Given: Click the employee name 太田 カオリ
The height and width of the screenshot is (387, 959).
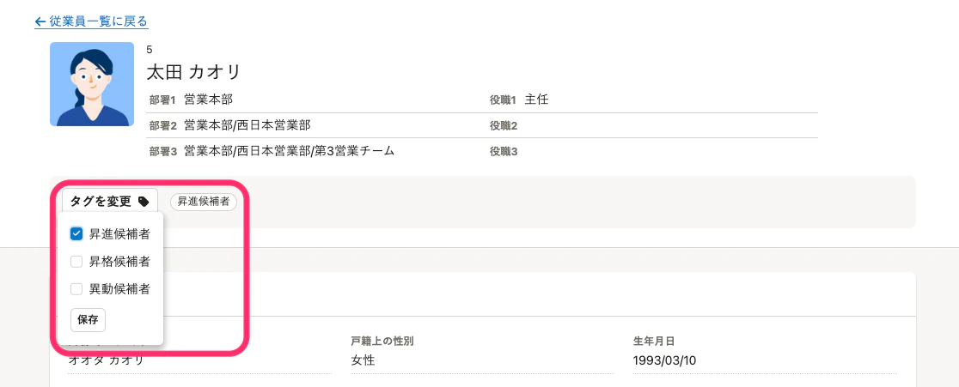Looking at the screenshot, I should point(193,73).
